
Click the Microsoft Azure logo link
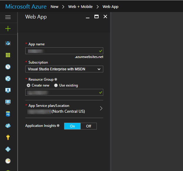26,7
